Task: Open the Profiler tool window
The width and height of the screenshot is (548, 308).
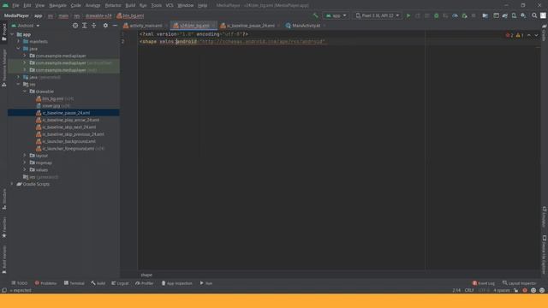Action: point(145,283)
